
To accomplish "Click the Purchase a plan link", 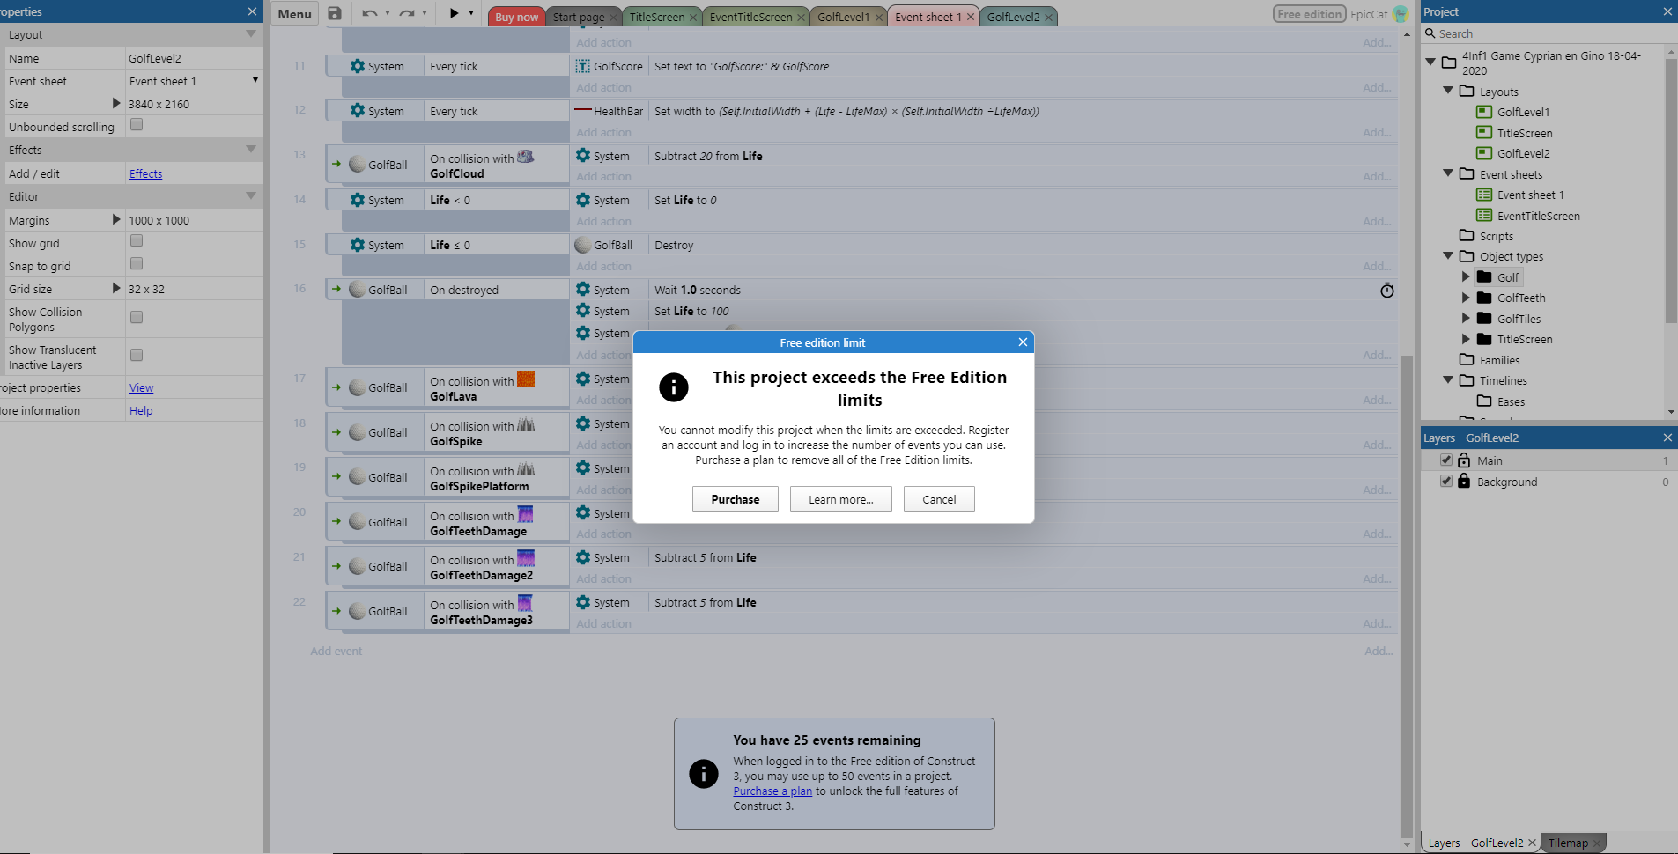I will pos(772,791).
